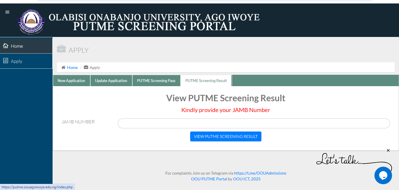Dismiss the Let's talk popup with the X
The width and height of the screenshot is (399, 190).
(x=388, y=150)
